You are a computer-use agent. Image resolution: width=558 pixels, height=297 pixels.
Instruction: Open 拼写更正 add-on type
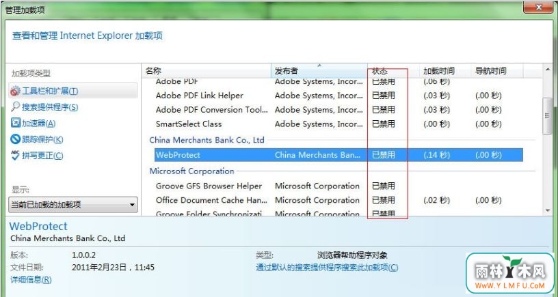[x=42, y=155]
